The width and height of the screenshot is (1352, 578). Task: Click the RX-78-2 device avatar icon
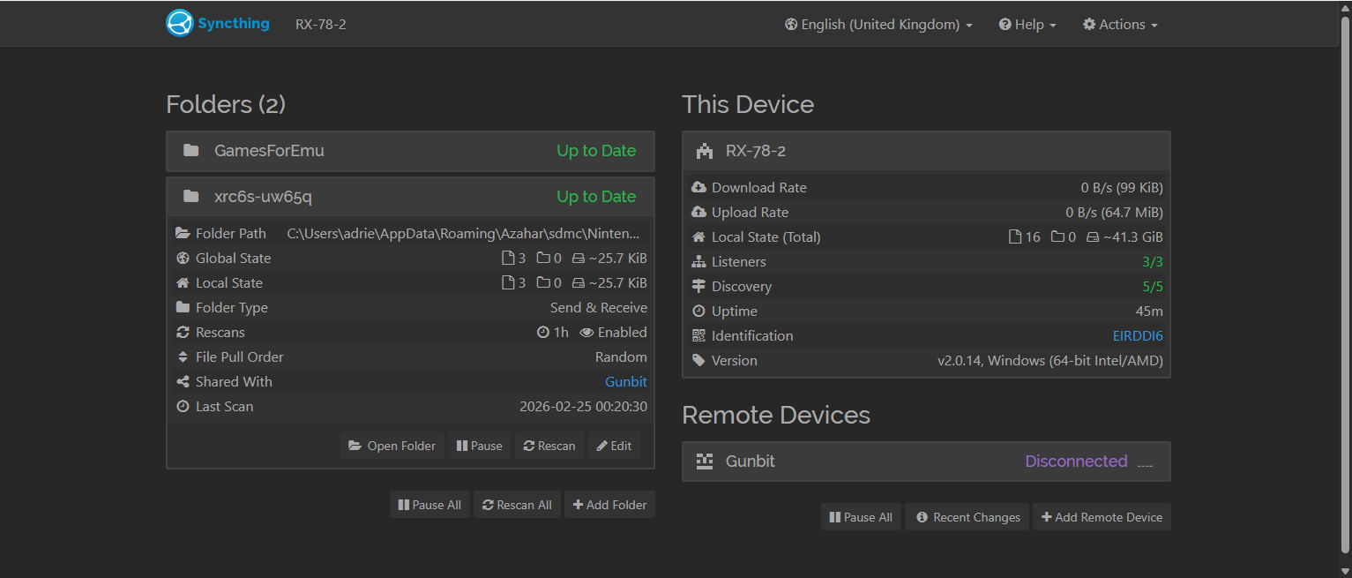pyautogui.click(x=704, y=151)
